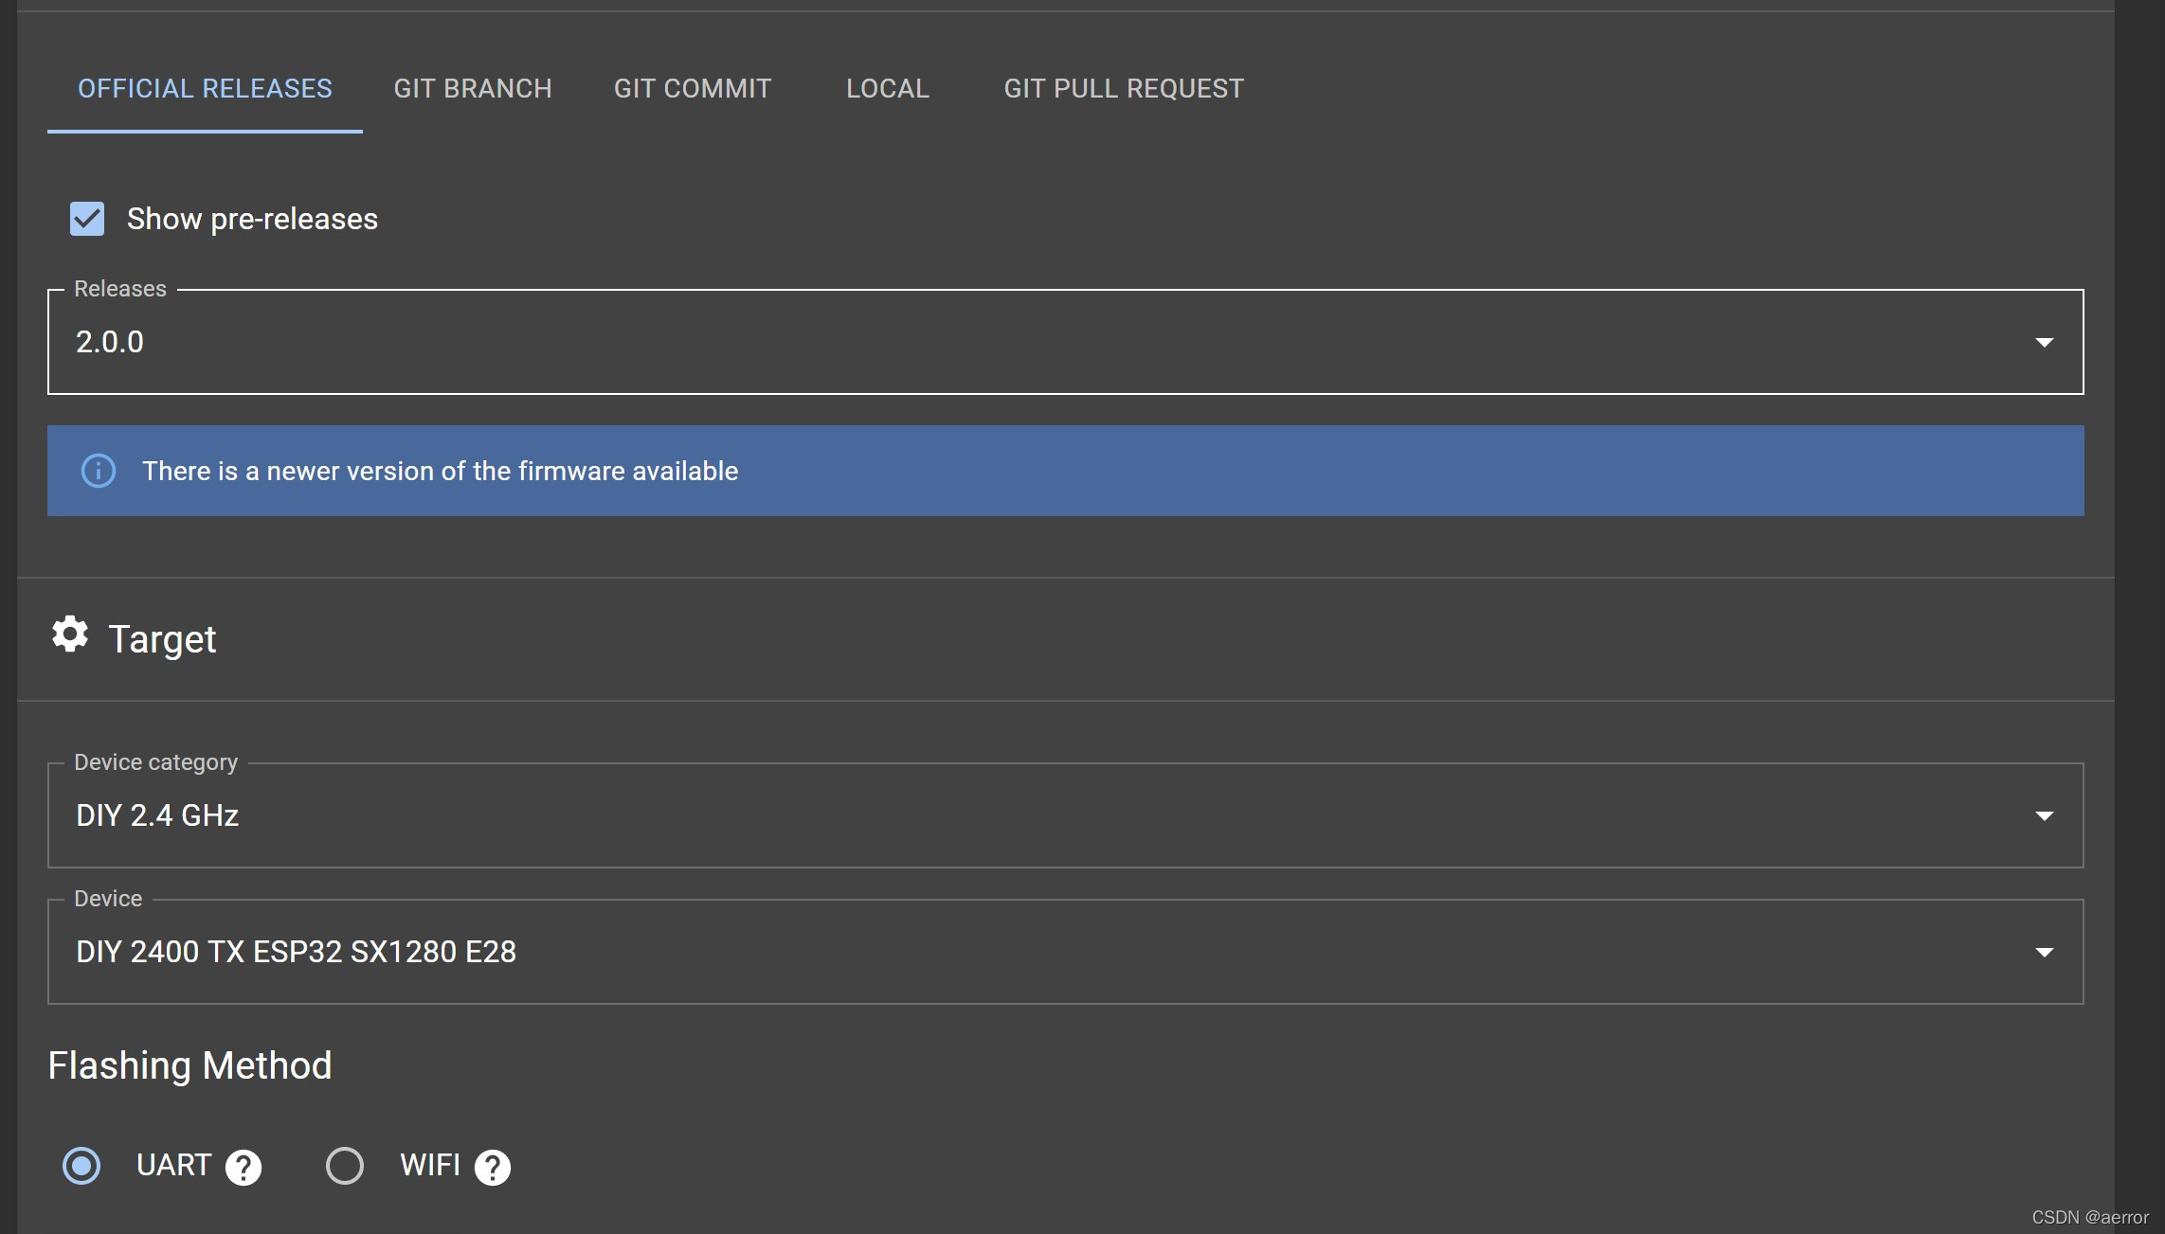The width and height of the screenshot is (2165, 1234).
Task: Switch to the Git Commit tab
Action: pos(693,89)
